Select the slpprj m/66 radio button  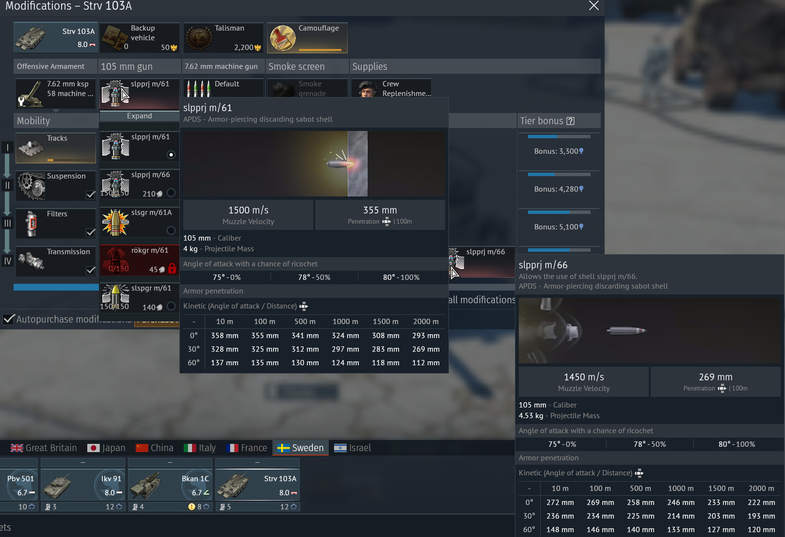tap(171, 193)
